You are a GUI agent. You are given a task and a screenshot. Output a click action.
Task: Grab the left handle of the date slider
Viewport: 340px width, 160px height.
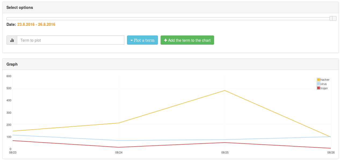pos(331,18)
